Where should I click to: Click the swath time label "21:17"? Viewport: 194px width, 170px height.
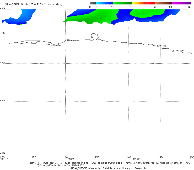tap(5, 159)
